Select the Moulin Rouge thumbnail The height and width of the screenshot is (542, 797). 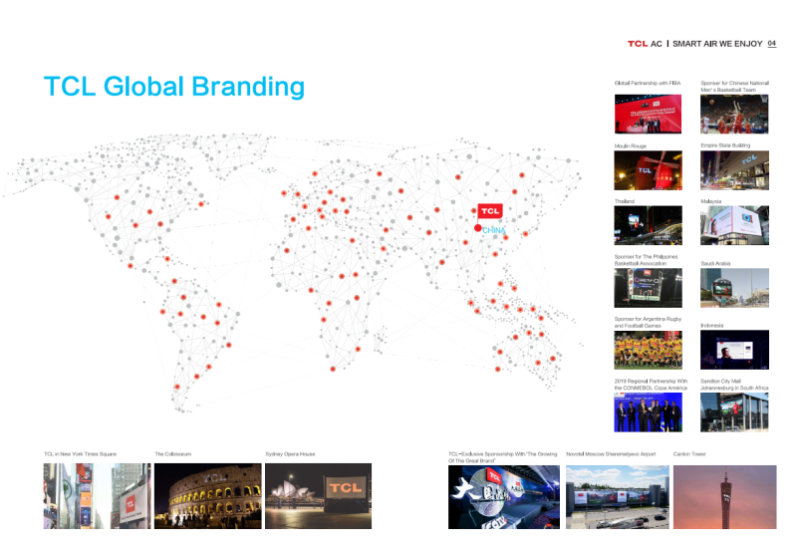(648, 169)
